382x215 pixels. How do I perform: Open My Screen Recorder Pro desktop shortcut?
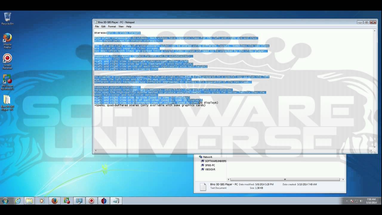point(7,82)
